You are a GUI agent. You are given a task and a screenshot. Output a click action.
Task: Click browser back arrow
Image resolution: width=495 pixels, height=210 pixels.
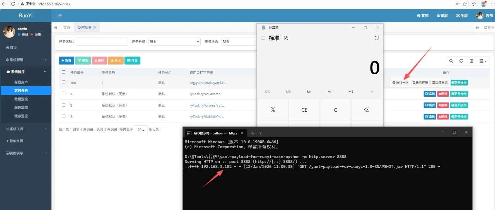pos(5,3)
